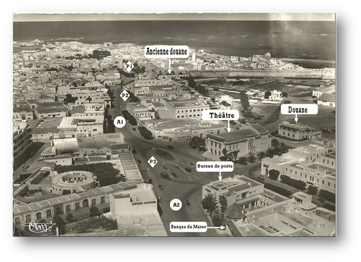The height and width of the screenshot is (262, 361).
Task: Click the Compagnie Algérienne building sign
Action: 144,203
